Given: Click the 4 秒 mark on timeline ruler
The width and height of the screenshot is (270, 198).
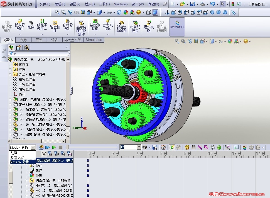Looking at the screenshot, I should coord(140,153).
